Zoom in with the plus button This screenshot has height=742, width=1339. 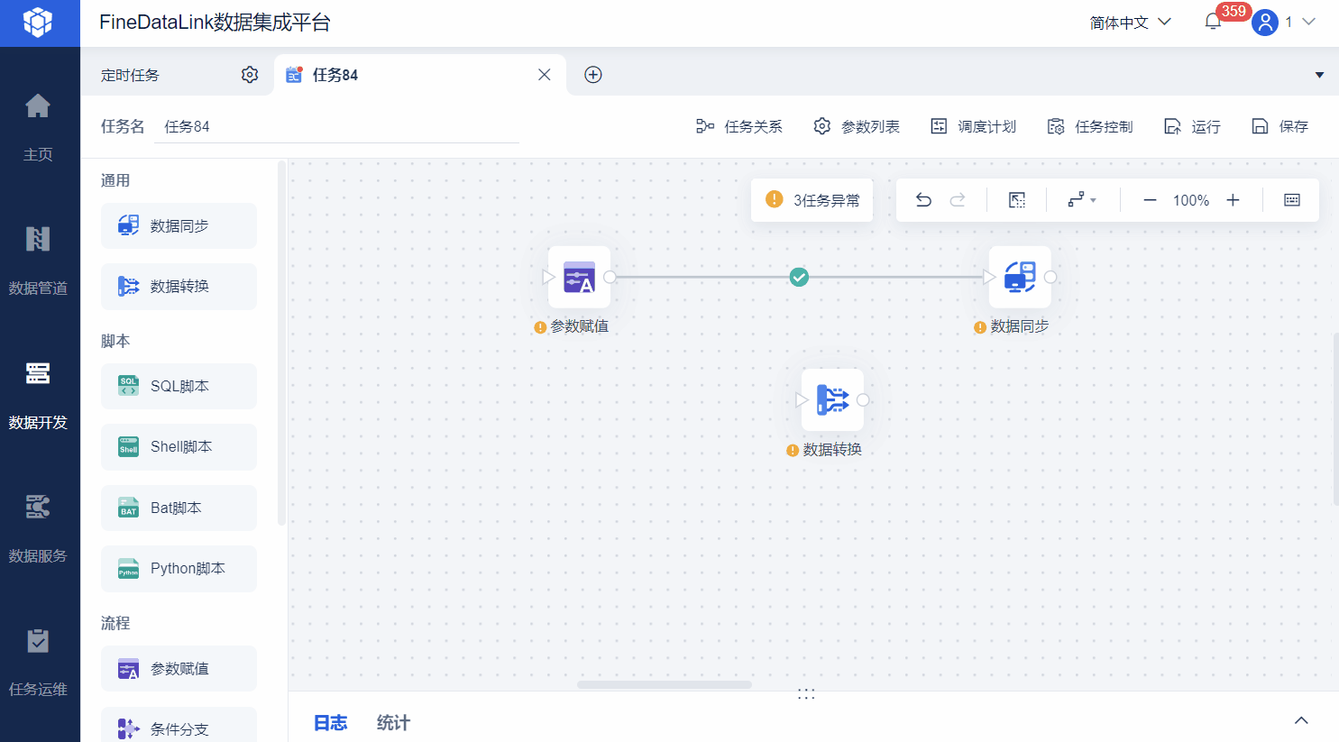pyautogui.click(x=1233, y=200)
